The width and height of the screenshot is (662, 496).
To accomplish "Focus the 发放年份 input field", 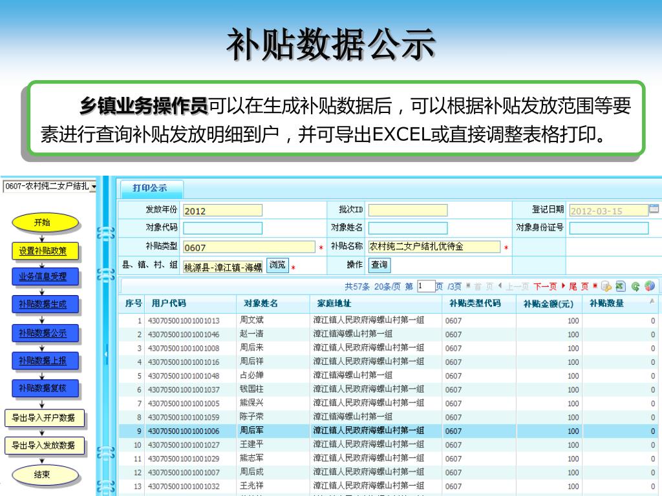I will tap(222, 211).
